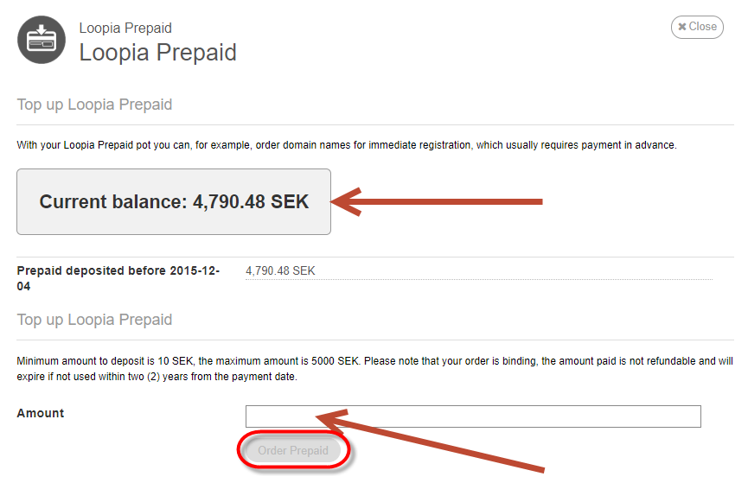This screenshot has width=748, height=483.
Task: Click the Amount field label
Action: (41, 413)
